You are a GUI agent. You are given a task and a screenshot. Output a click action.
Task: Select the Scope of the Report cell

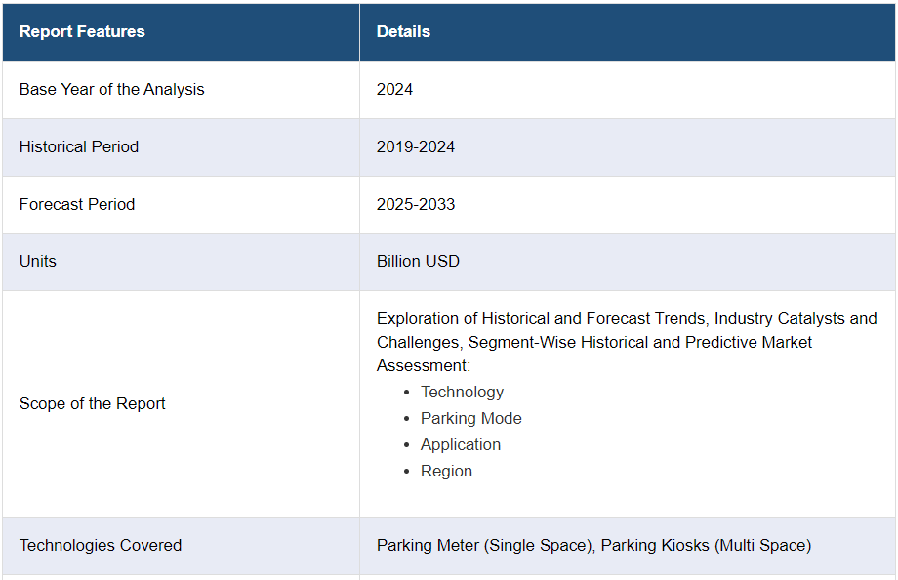(x=93, y=403)
